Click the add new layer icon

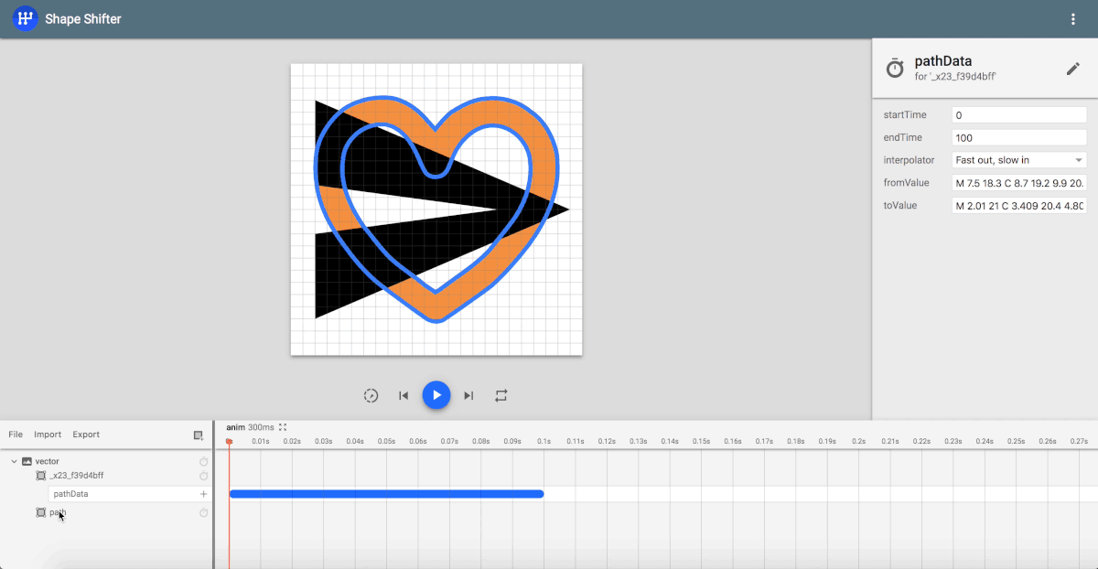click(x=199, y=435)
